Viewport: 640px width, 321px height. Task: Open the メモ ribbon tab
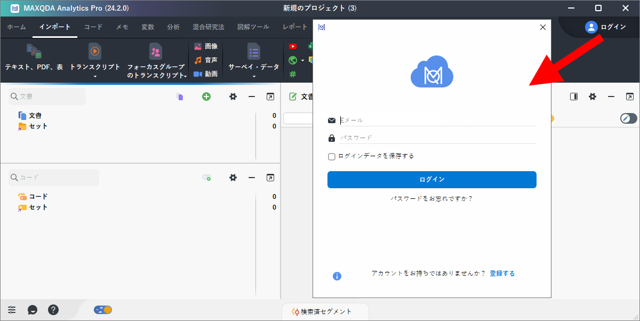122,27
